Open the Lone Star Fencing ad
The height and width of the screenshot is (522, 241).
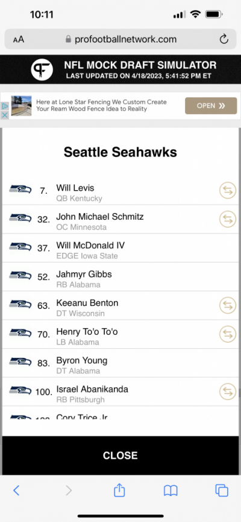coord(211,106)
